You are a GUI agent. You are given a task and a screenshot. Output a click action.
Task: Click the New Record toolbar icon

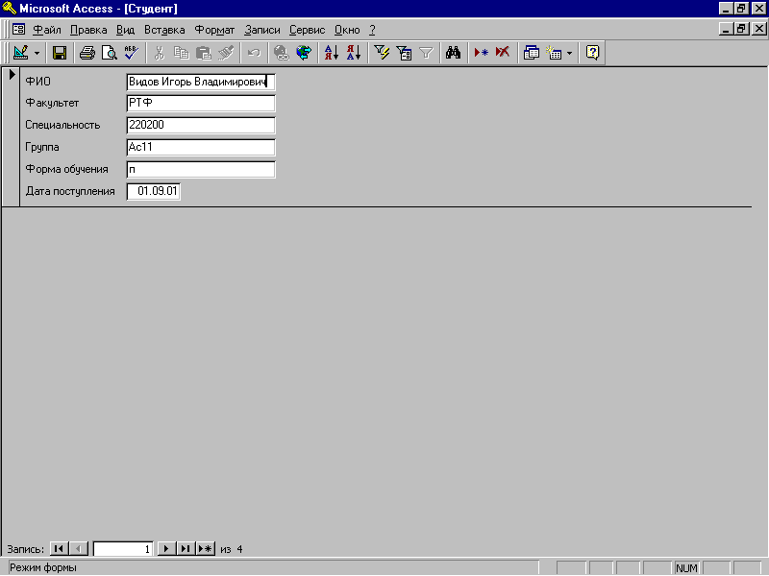[482, 53]
